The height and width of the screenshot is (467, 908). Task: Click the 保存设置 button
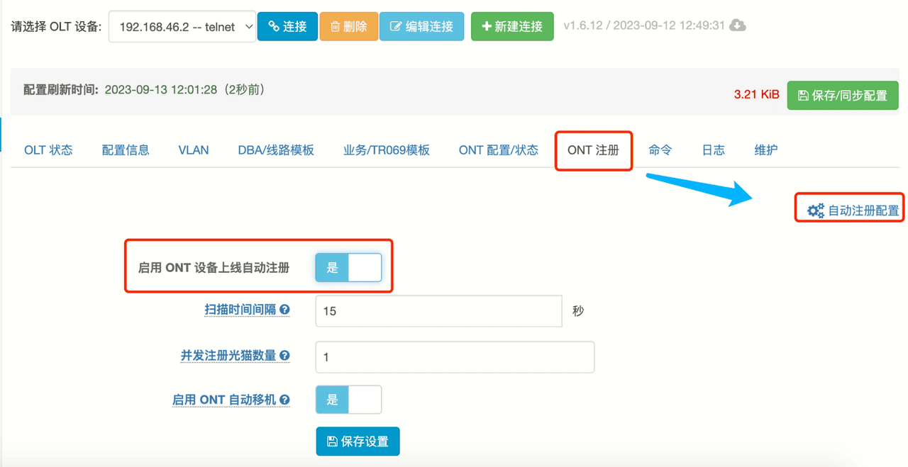point(358,441)
